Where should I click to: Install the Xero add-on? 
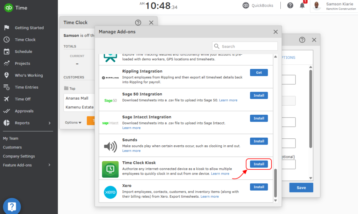(x=259, y=187)
